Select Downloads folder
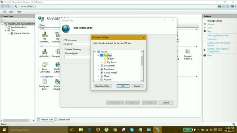 pos(109,69)
